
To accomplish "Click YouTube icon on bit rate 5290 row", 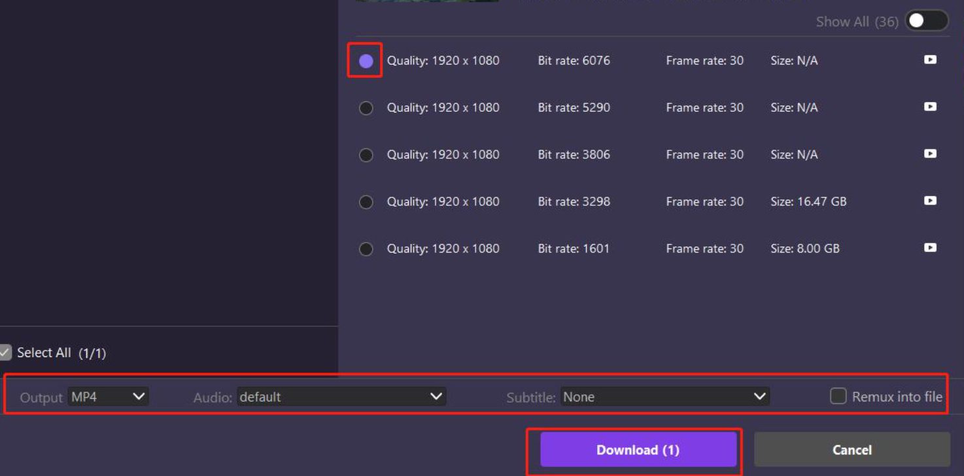I will pos(929,107).
